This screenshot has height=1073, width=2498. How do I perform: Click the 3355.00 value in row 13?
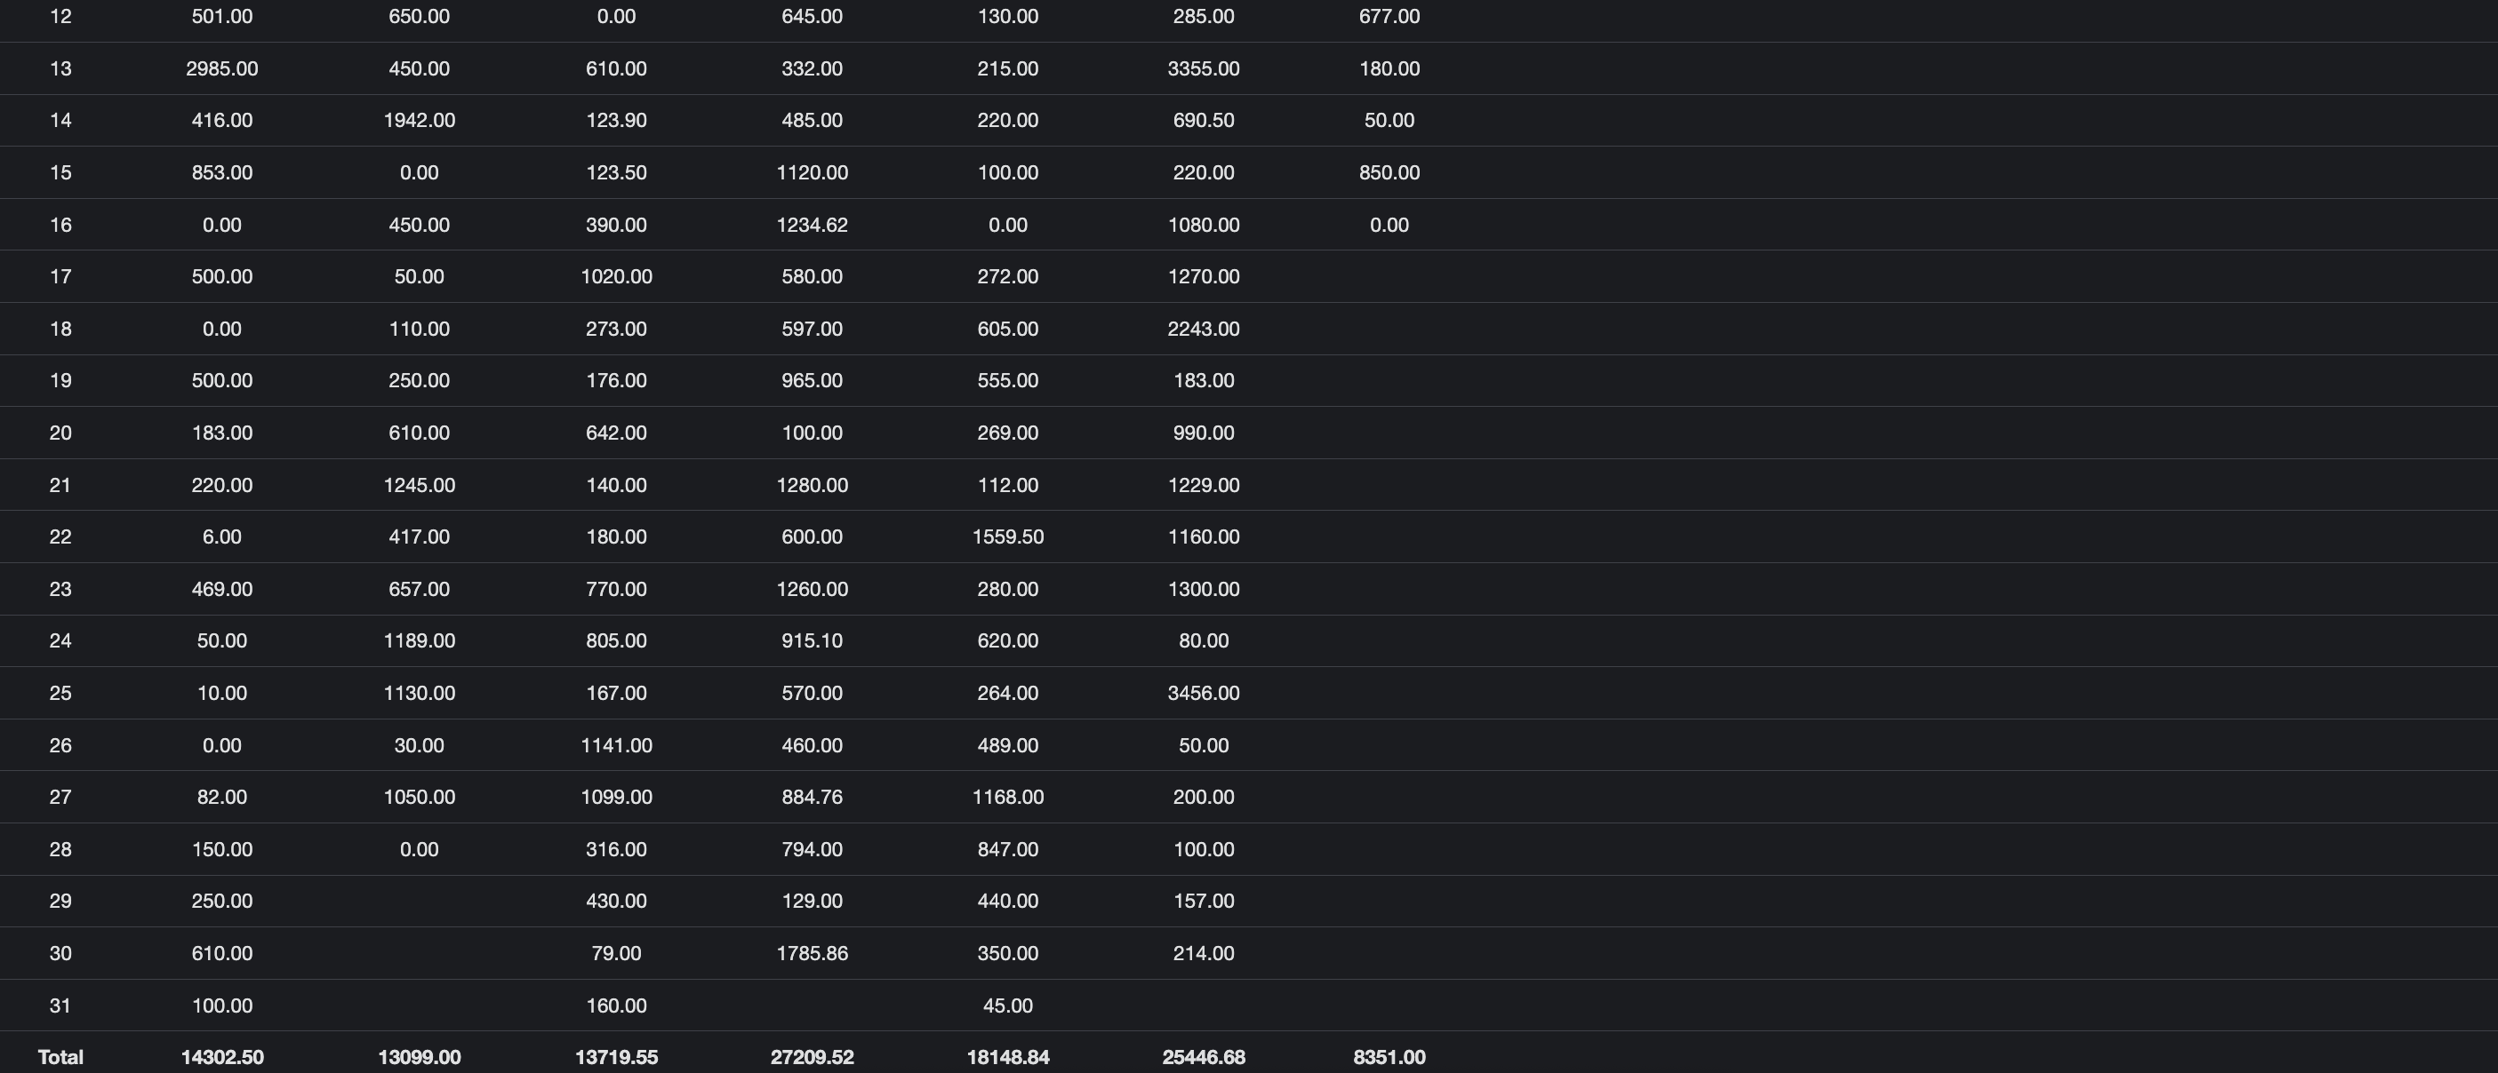tap(1204, 68)
